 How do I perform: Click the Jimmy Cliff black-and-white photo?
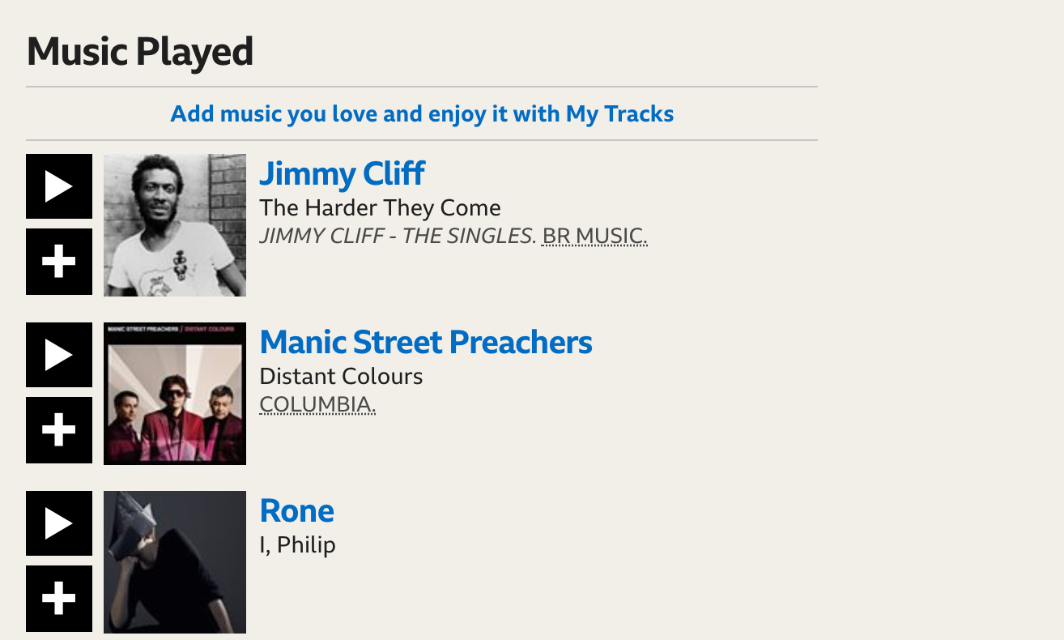click(175, 225)
